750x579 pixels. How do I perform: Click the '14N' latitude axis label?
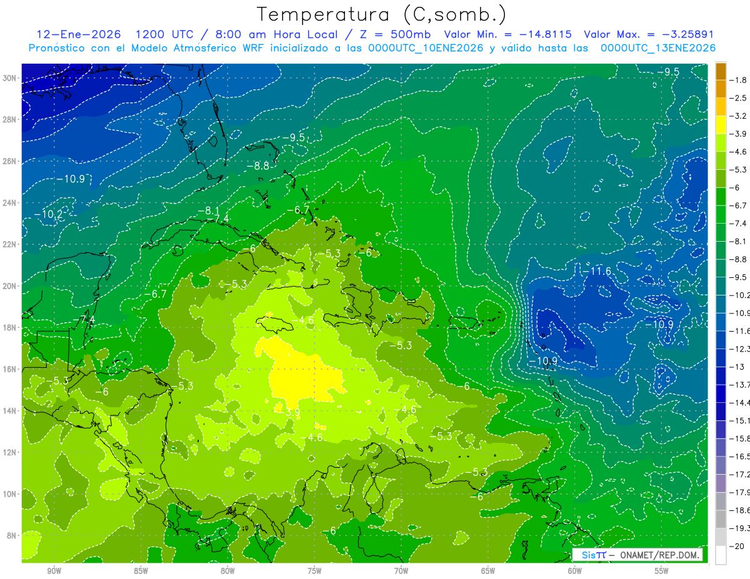(11, 410)
